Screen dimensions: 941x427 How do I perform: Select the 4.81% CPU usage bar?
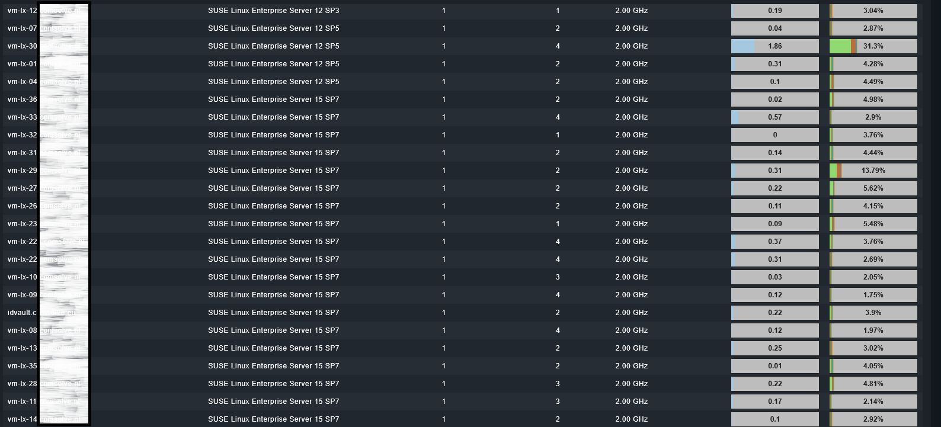pos(873,384)
